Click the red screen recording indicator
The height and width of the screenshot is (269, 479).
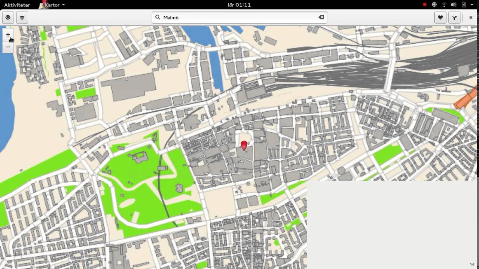tap(424, 5)
